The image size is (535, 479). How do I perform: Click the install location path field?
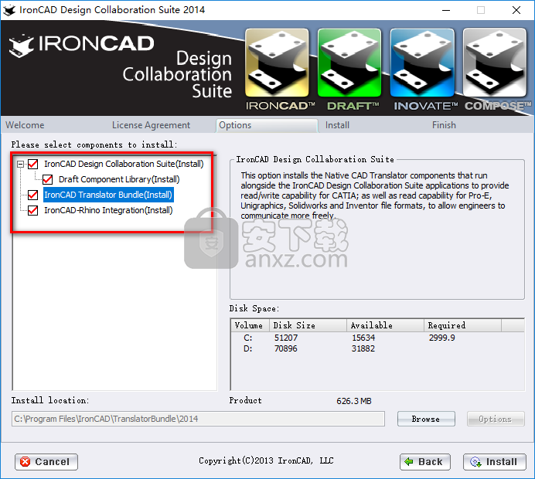tap(198, 419)
